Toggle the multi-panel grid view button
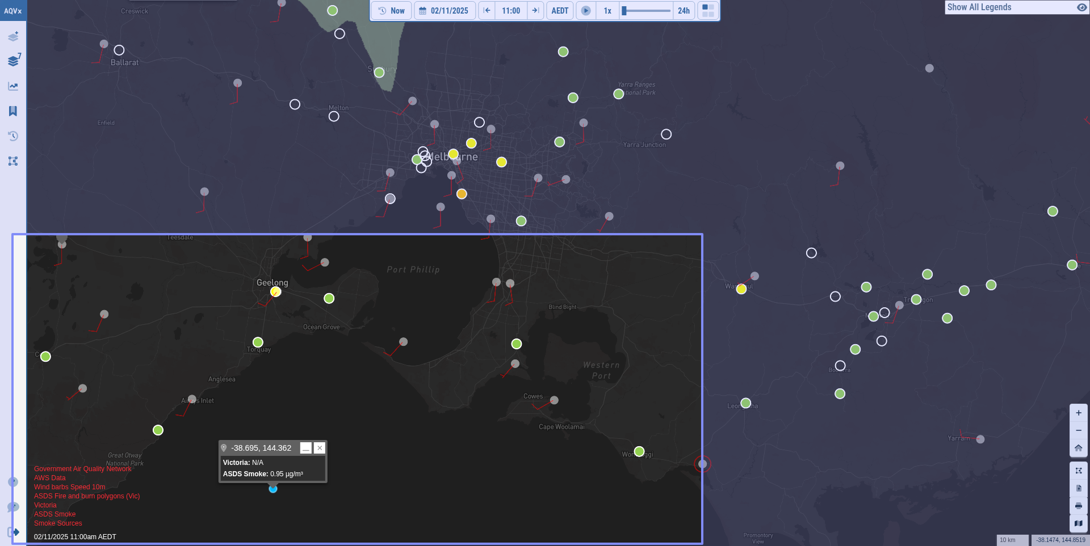Image resolution: width=1090 pixels, height=546 pixels. tap(708, 11)
